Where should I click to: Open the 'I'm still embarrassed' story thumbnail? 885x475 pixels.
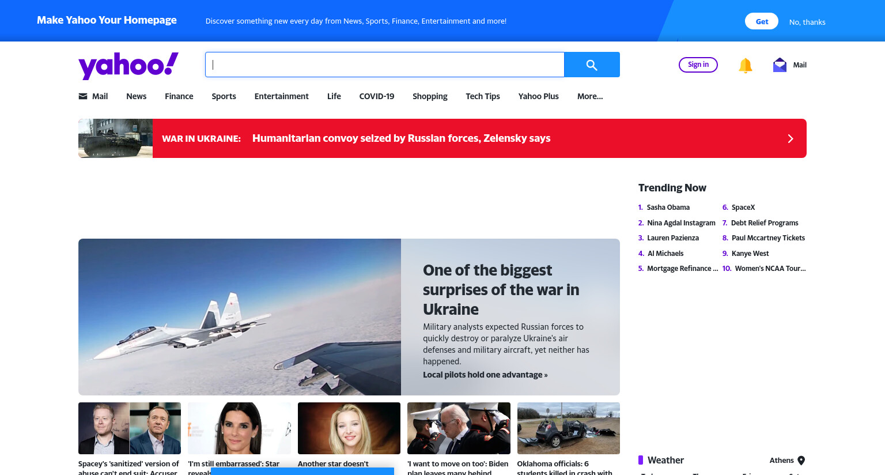pyautogui.click(x=239, y=428)
